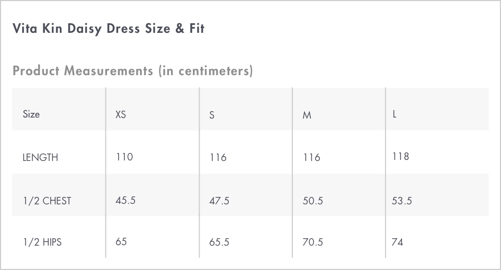Select S hips value 65.5
The width and height of the screenshot is (501, 270).
point(219,242)
